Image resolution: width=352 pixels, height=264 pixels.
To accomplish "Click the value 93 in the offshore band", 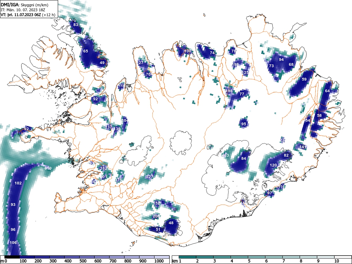I will (x=13, y=205).
